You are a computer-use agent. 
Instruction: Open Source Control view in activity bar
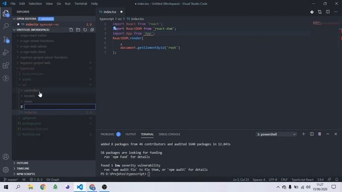pyautogui.click(x=6, y=39)
